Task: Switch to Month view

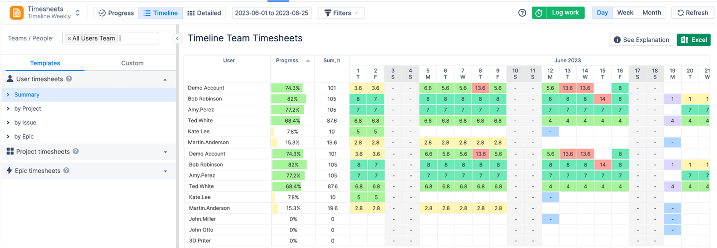Action: point(651,13)
